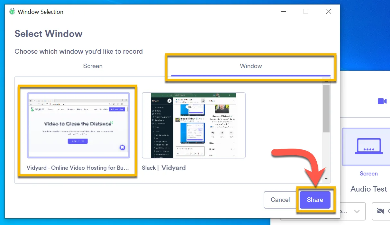This screenshot has height=225, width=390.
Task: Click the camera icon in background Vidyard panel
Action: point(382,101)
